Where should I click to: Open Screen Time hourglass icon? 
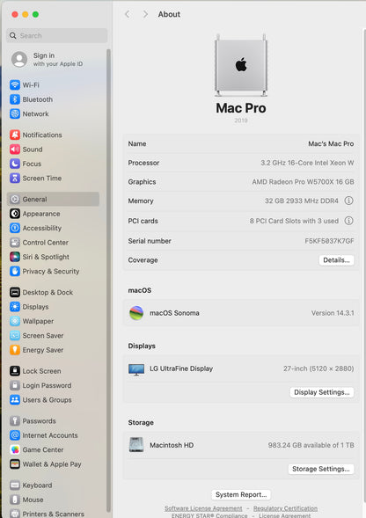pyautogui.click(x=15, y=178)
